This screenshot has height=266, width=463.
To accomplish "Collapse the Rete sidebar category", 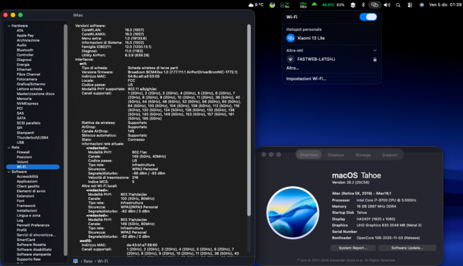I will [8, 147].
